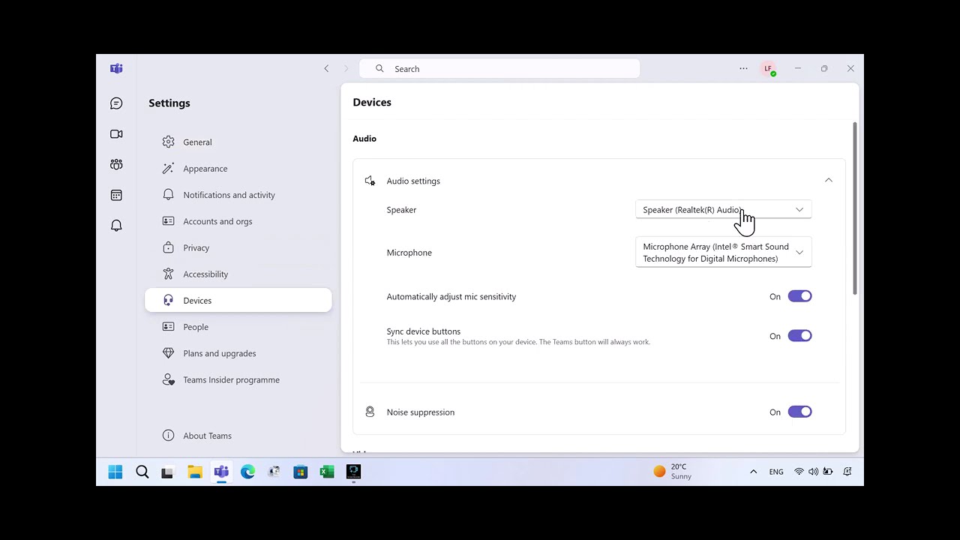960x540 pixels.
Task: Open Microsoft Store from taskbar
Action: coord(301,472)
